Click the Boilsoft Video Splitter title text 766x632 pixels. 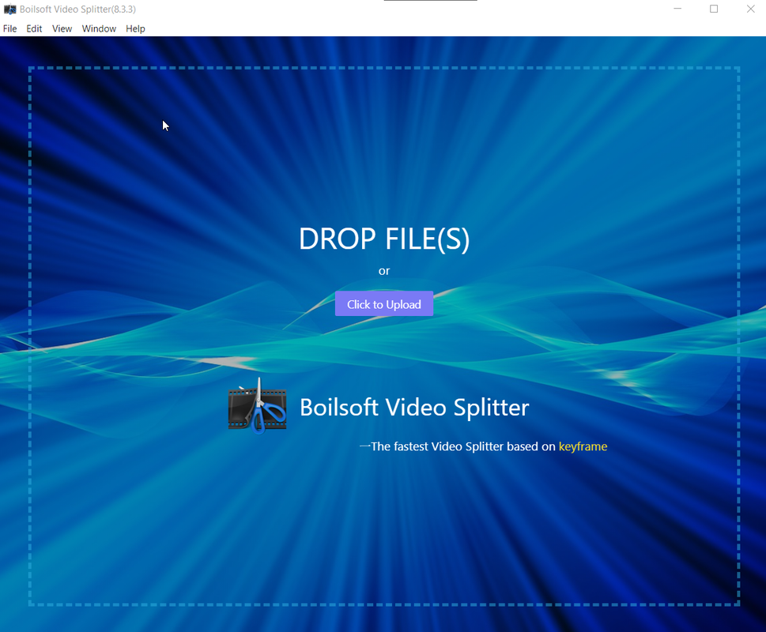coord(414,408)
